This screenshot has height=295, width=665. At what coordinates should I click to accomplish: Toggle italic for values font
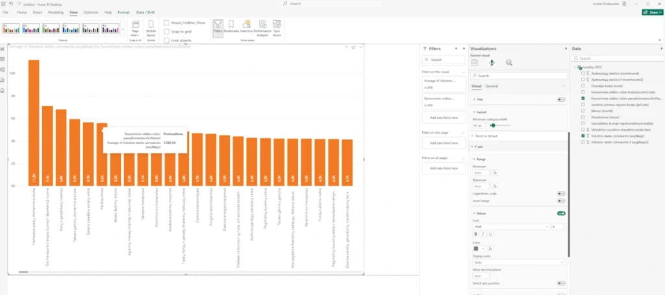[483, 234]
